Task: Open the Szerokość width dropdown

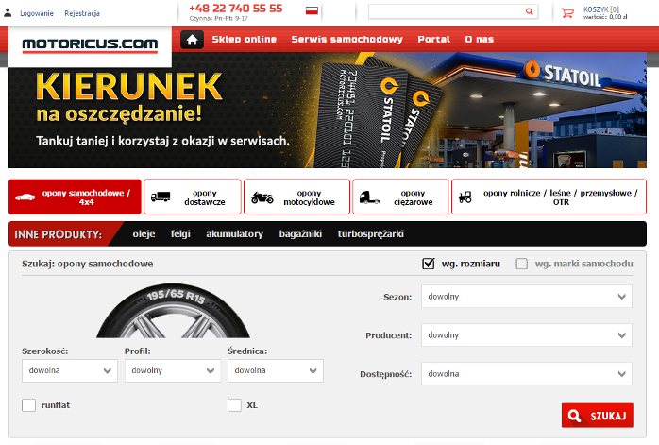Action: (69, 370)
